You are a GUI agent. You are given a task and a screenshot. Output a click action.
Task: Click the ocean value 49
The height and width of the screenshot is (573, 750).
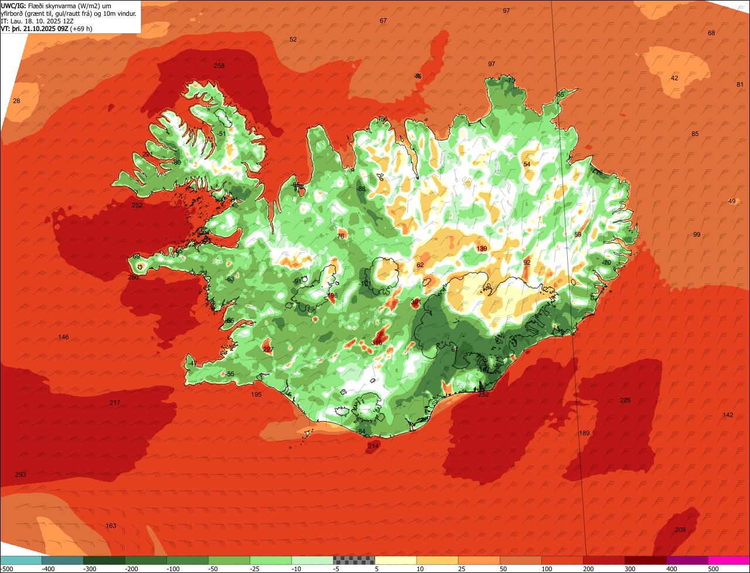pyautogui.click(x=732, y=202)
